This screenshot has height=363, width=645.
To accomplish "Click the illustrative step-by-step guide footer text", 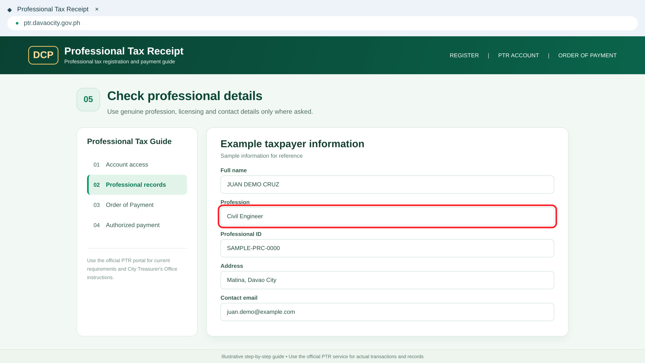I will coord(322,356).
